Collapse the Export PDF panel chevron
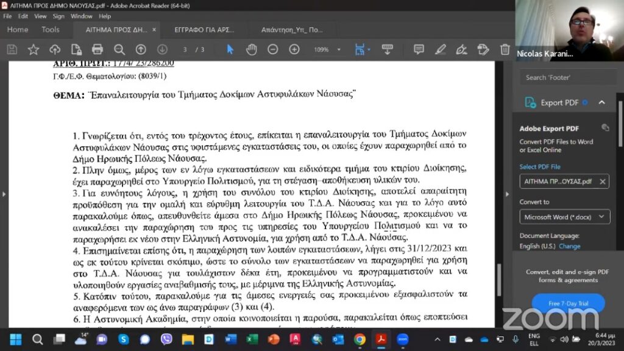Screen dimensions: 624x351 601,102
